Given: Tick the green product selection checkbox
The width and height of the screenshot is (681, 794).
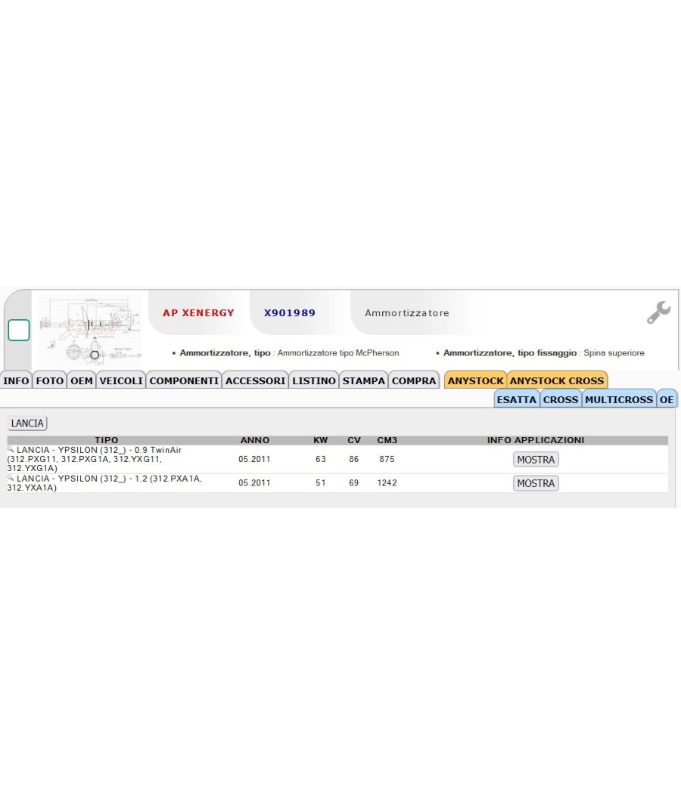Looking at the screenshot, I should tap(19, 330).
